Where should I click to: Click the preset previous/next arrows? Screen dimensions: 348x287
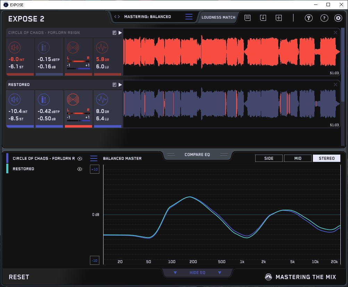pyautogui.click(x=117, y=17)
